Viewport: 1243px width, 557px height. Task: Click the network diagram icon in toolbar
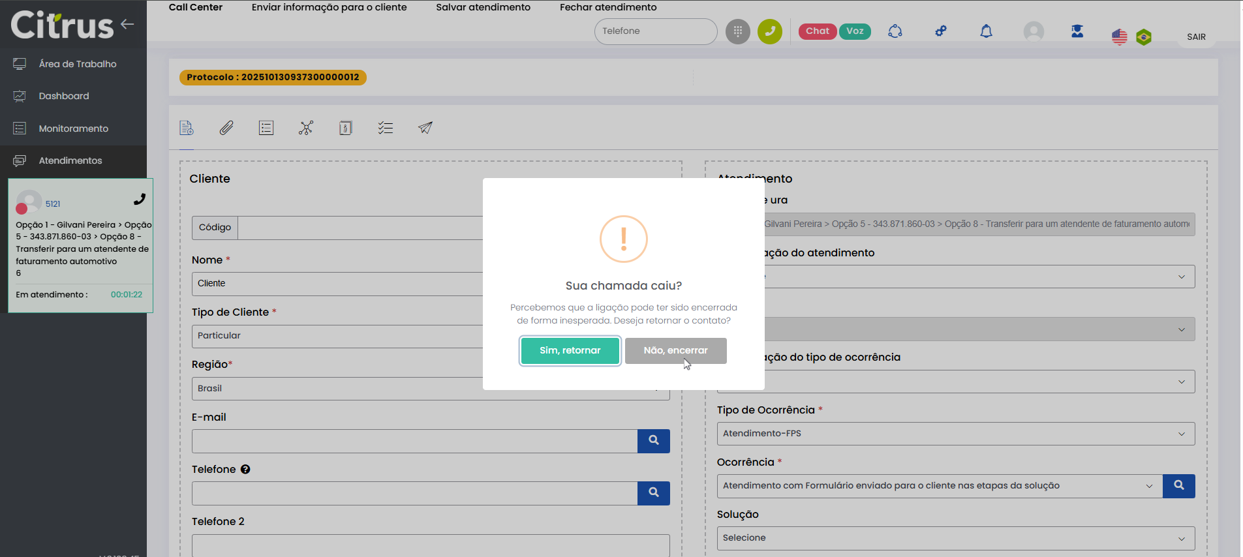point(306,128)
